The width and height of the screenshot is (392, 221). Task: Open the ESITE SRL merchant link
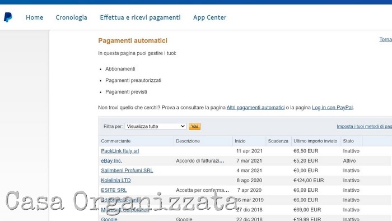(114, 190)
